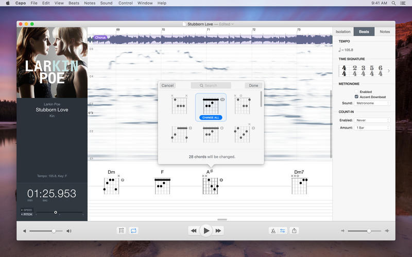Open the share icon
Image resolution: width=412 pixels, height=257 pixels.
click(x=294, y=231)
